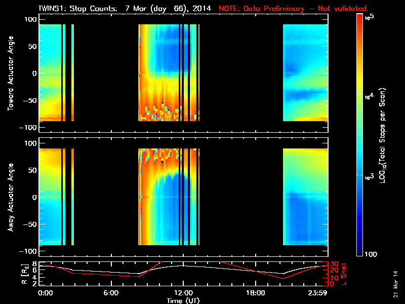Click the red "L Shell" axis label
The width and height of the screenshot is (405, 304).
click(345, 274)
